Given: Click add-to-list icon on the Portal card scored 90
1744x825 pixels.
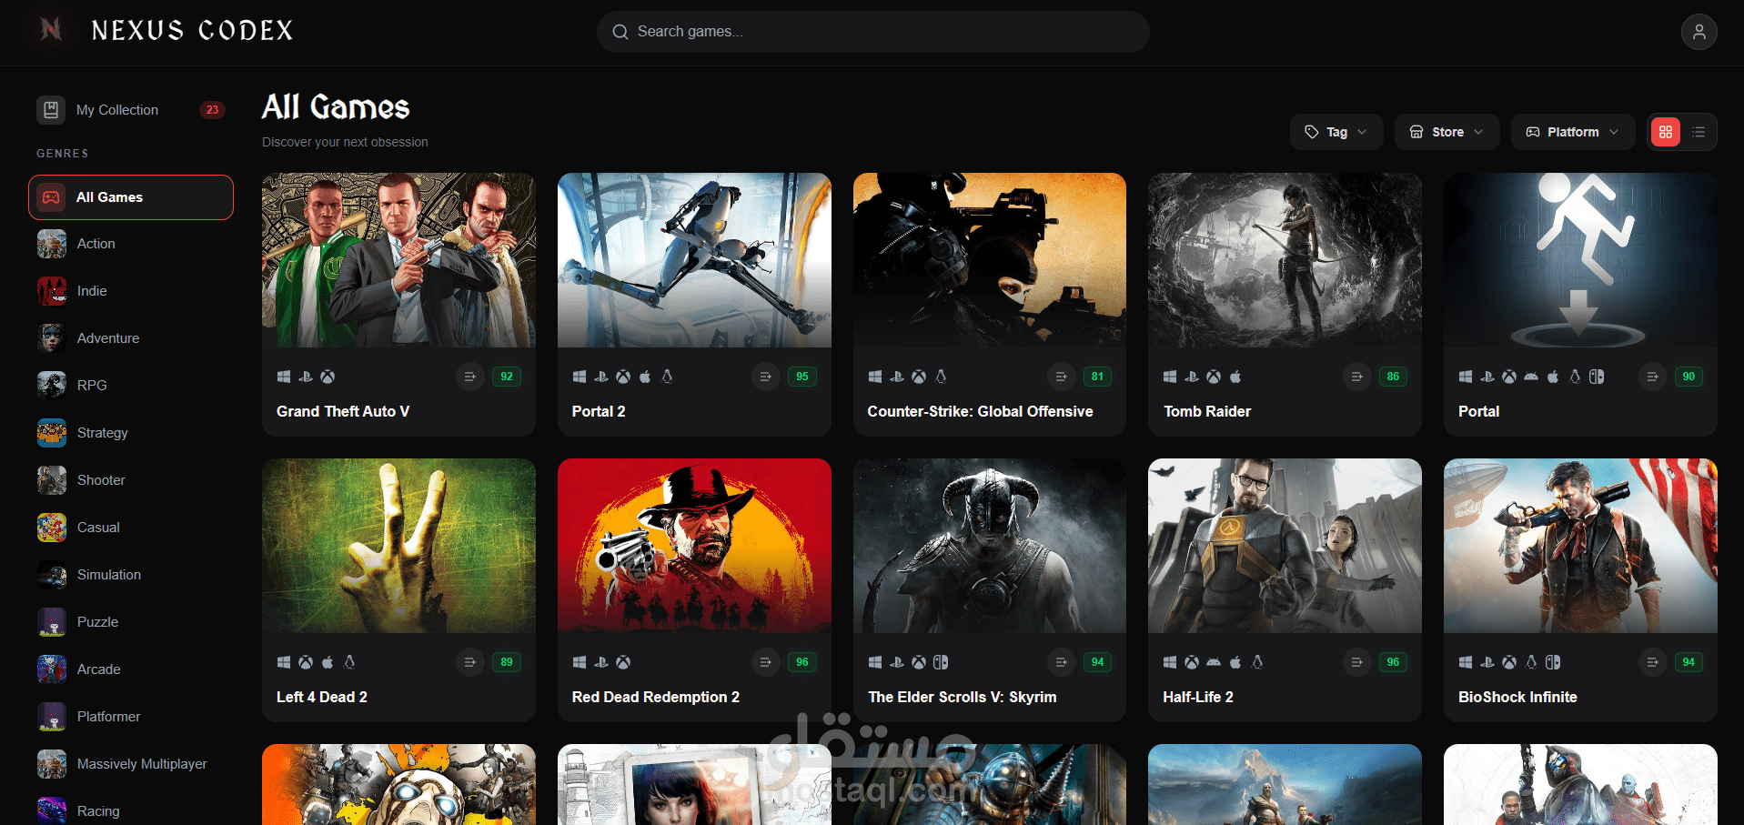Looking at the screenshot, I should (x=1652, y=377).
